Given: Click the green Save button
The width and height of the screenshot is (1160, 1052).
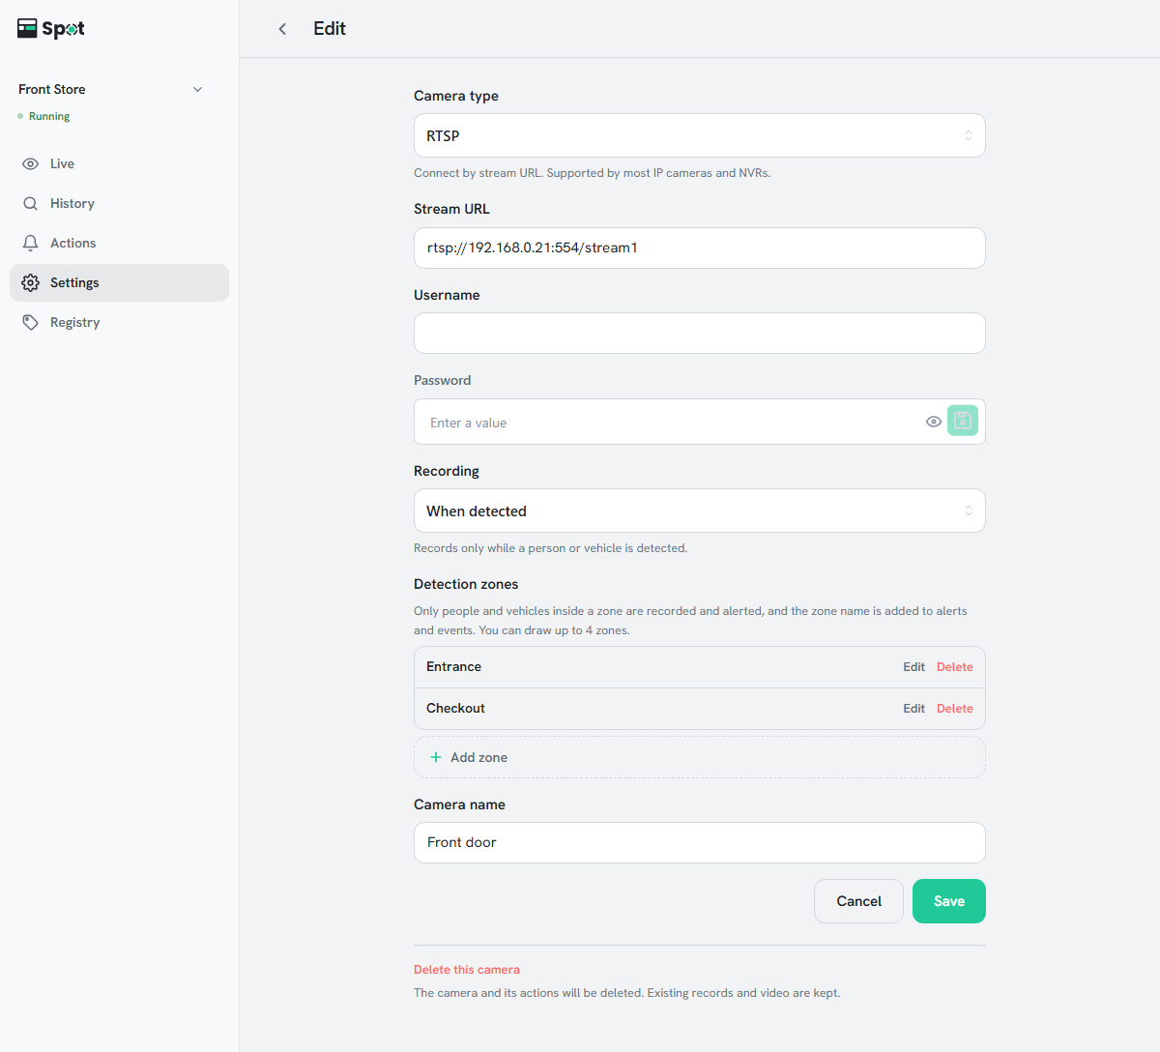Looking at the screenshot, I should (x=949, y=901).
